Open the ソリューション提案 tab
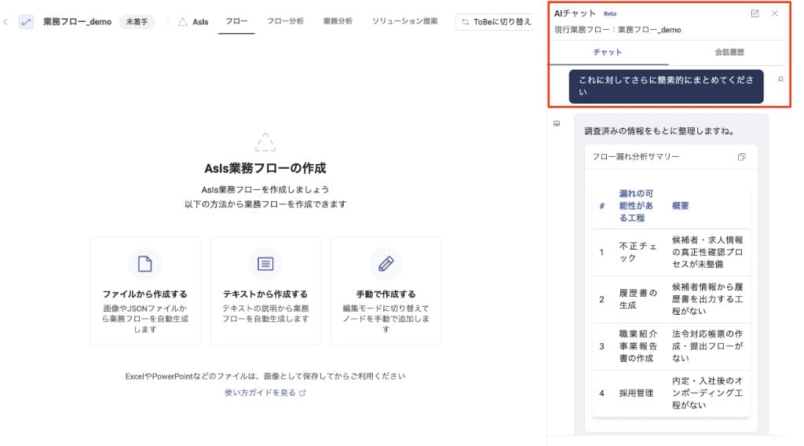Image resolution: width=804 pixels, height=446 pixels. point(405,21)
